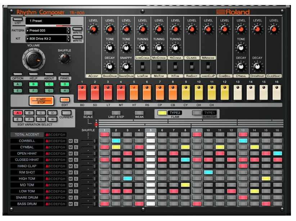
Task: Flip the LowConga/LowTom selector switch
Action: (143, 67)
